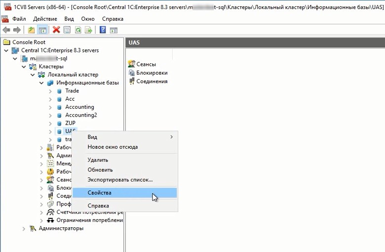
Task: Open the Окно menu
Action: (x=88, y=19)
